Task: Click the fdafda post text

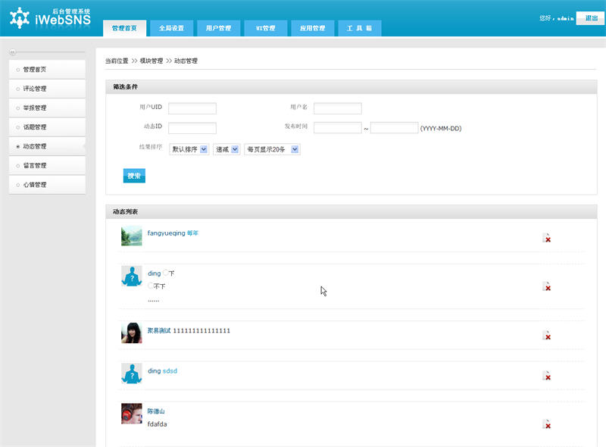Action: (157, 424)
